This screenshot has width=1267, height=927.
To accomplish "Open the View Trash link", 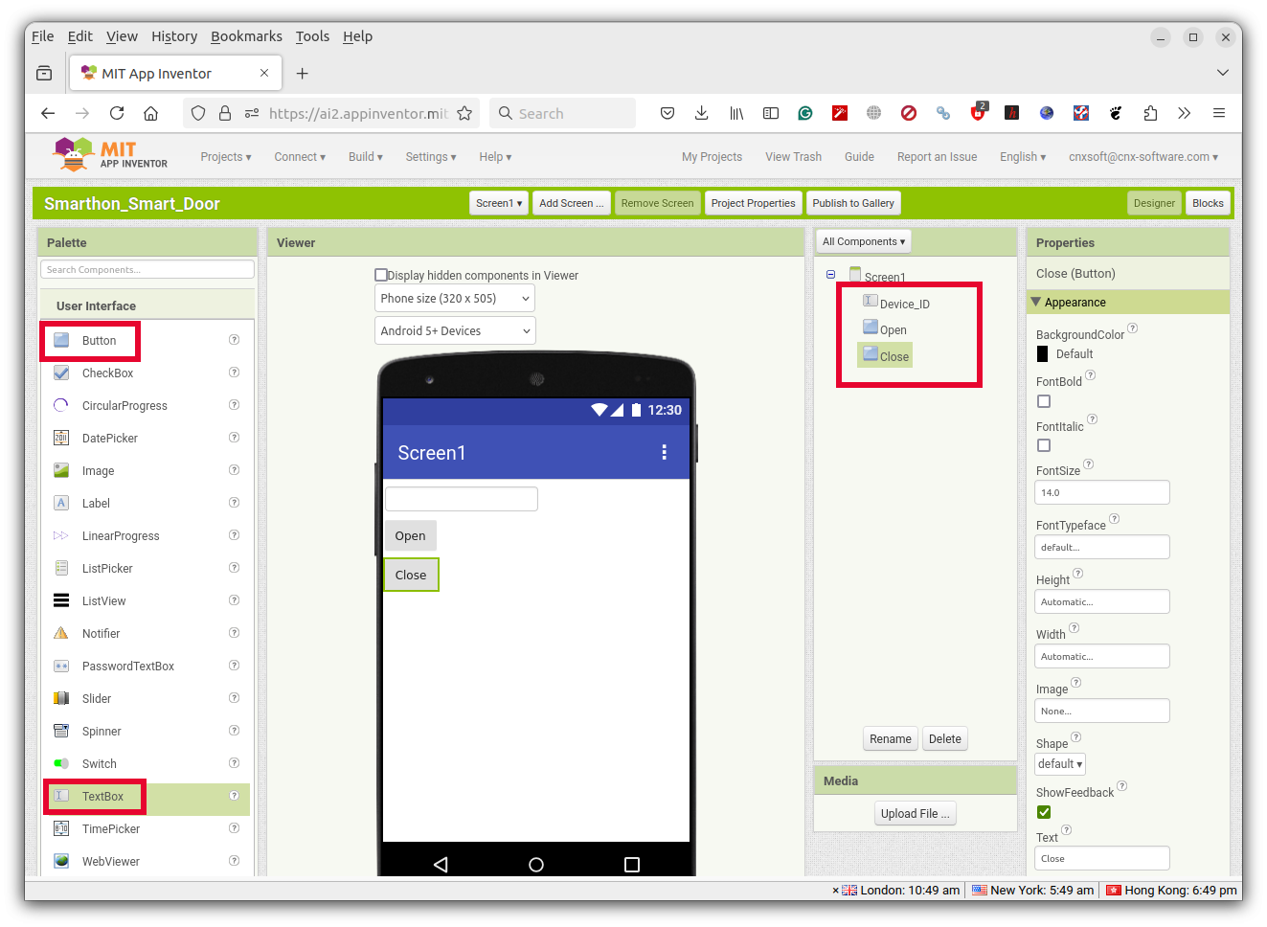I will (x=794, y=157).
